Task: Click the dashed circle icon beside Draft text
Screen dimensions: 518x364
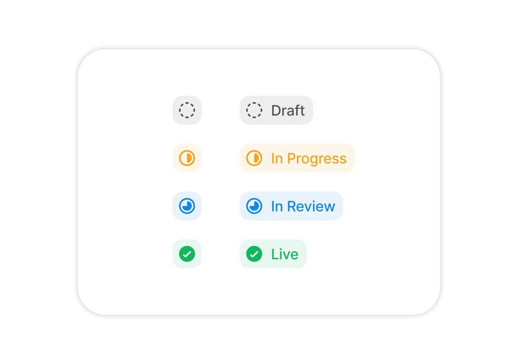Action: click(x=254, y=110)
